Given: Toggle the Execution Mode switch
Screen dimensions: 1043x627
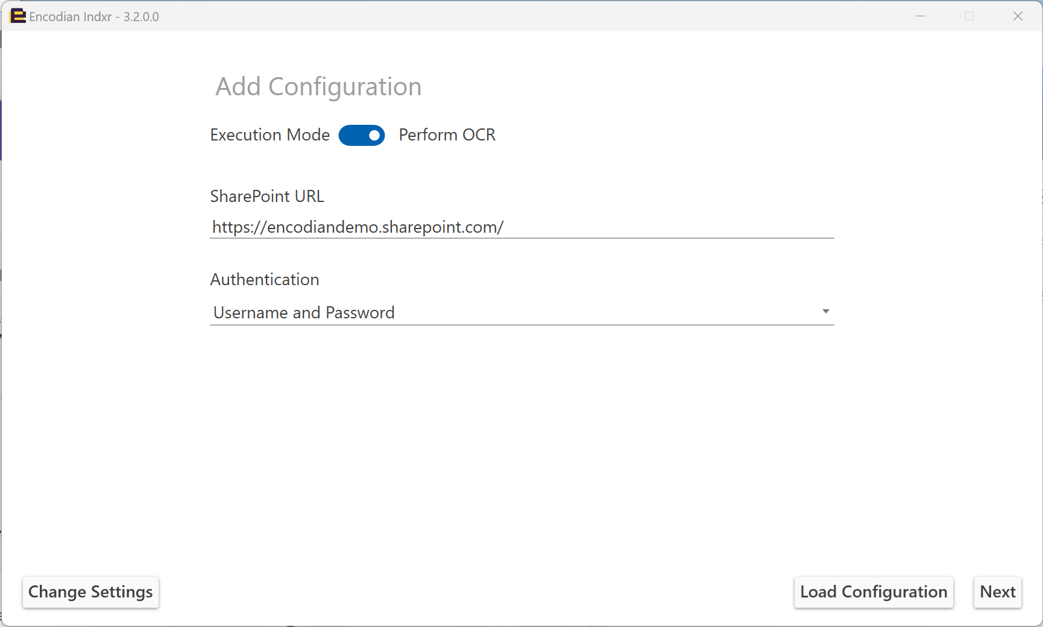Looking at the screenshot, I should [362, 135].
